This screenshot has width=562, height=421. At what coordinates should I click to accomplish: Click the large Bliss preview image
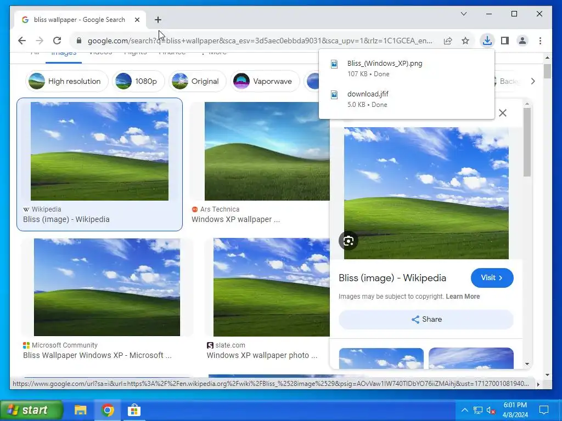pos(426,194)
